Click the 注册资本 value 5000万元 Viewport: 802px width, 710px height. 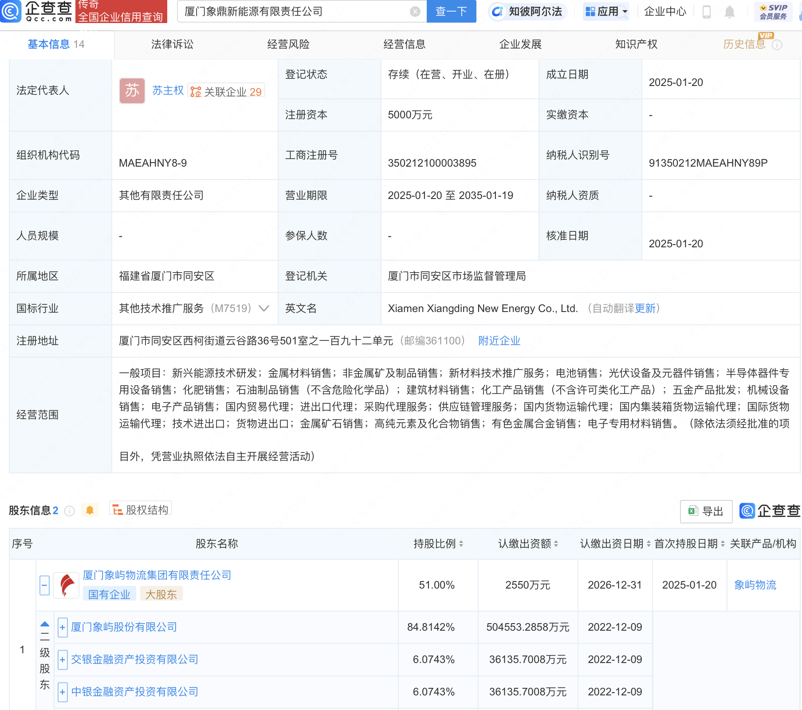[x=410, y=115]
